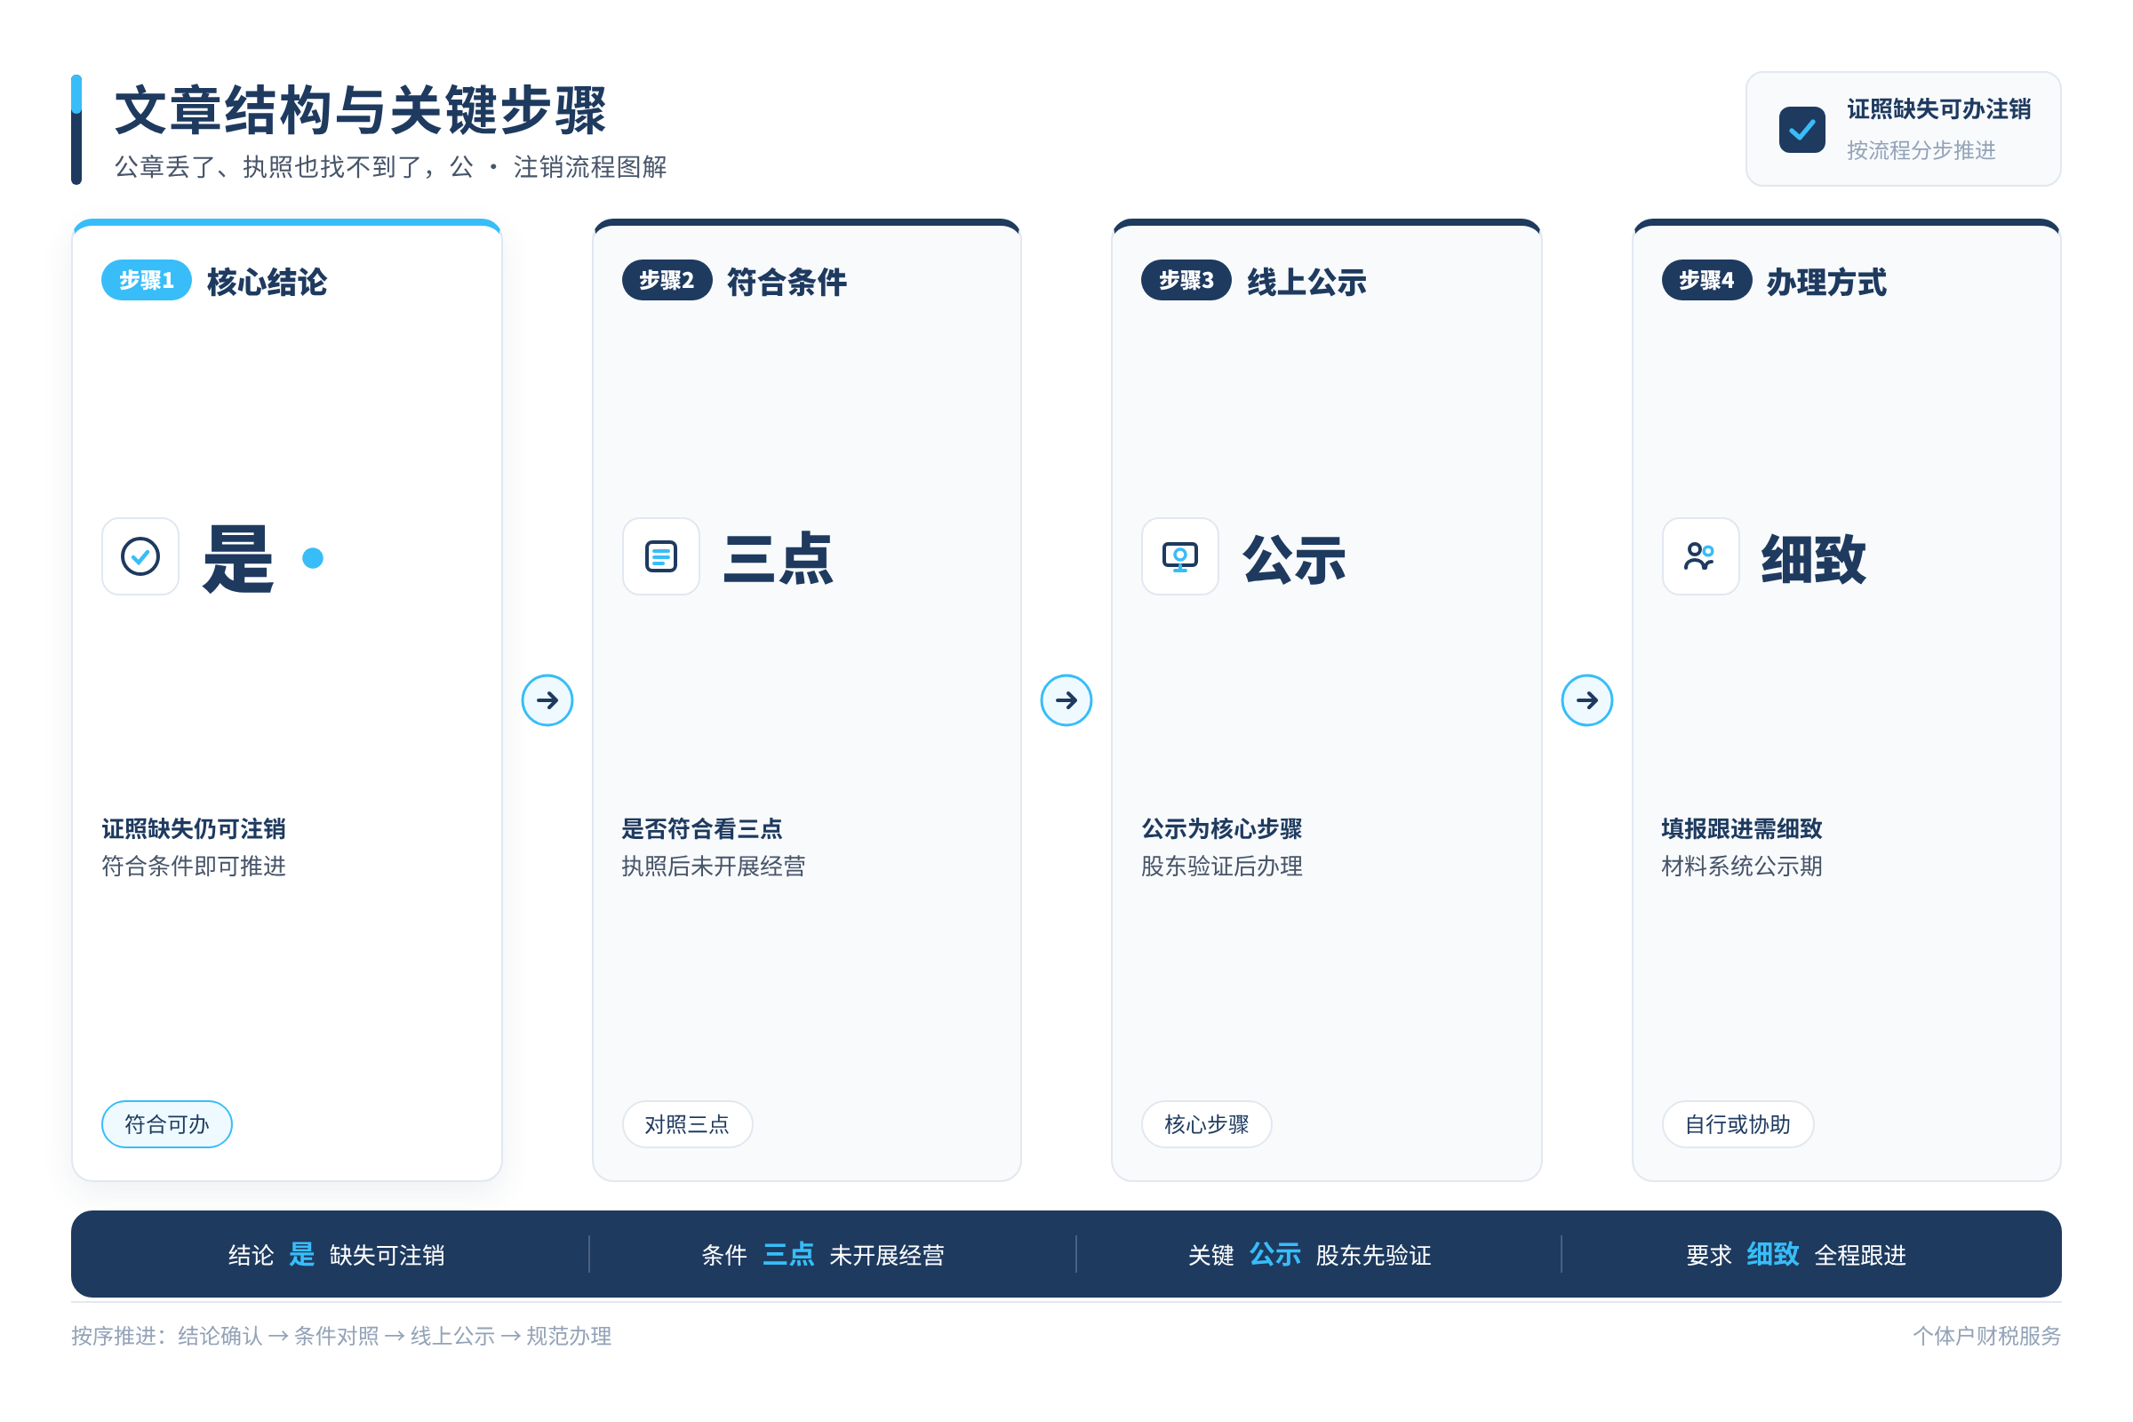
Task: Click the text 执照后未开展经营
Action: [714, 866]
